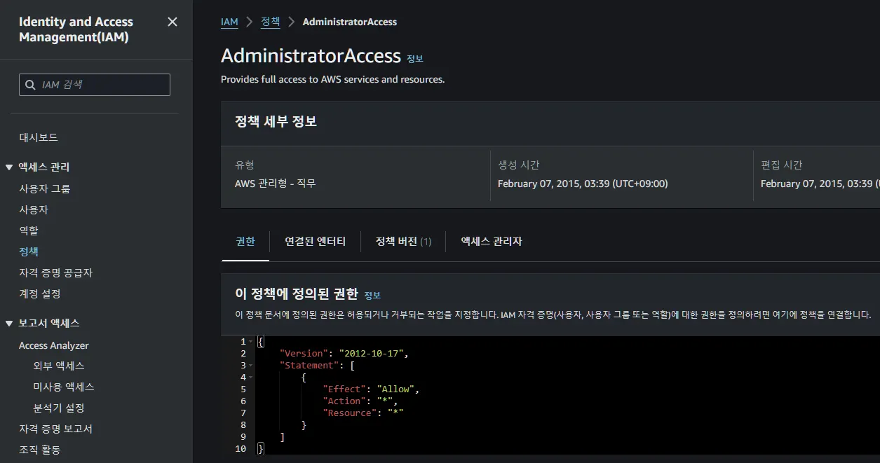Fold the JSON block at line 1
This screenshot has width=880, height=463.
pyautogui.click(x=251, y=342)
